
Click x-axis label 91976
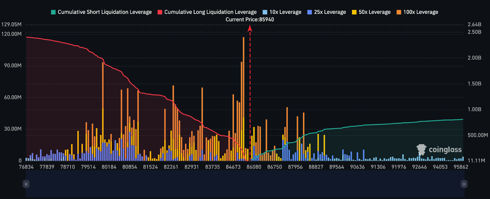tap(399, 167)
